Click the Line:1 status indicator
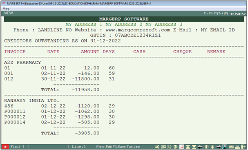248x150 pixels. click(79, 147)
